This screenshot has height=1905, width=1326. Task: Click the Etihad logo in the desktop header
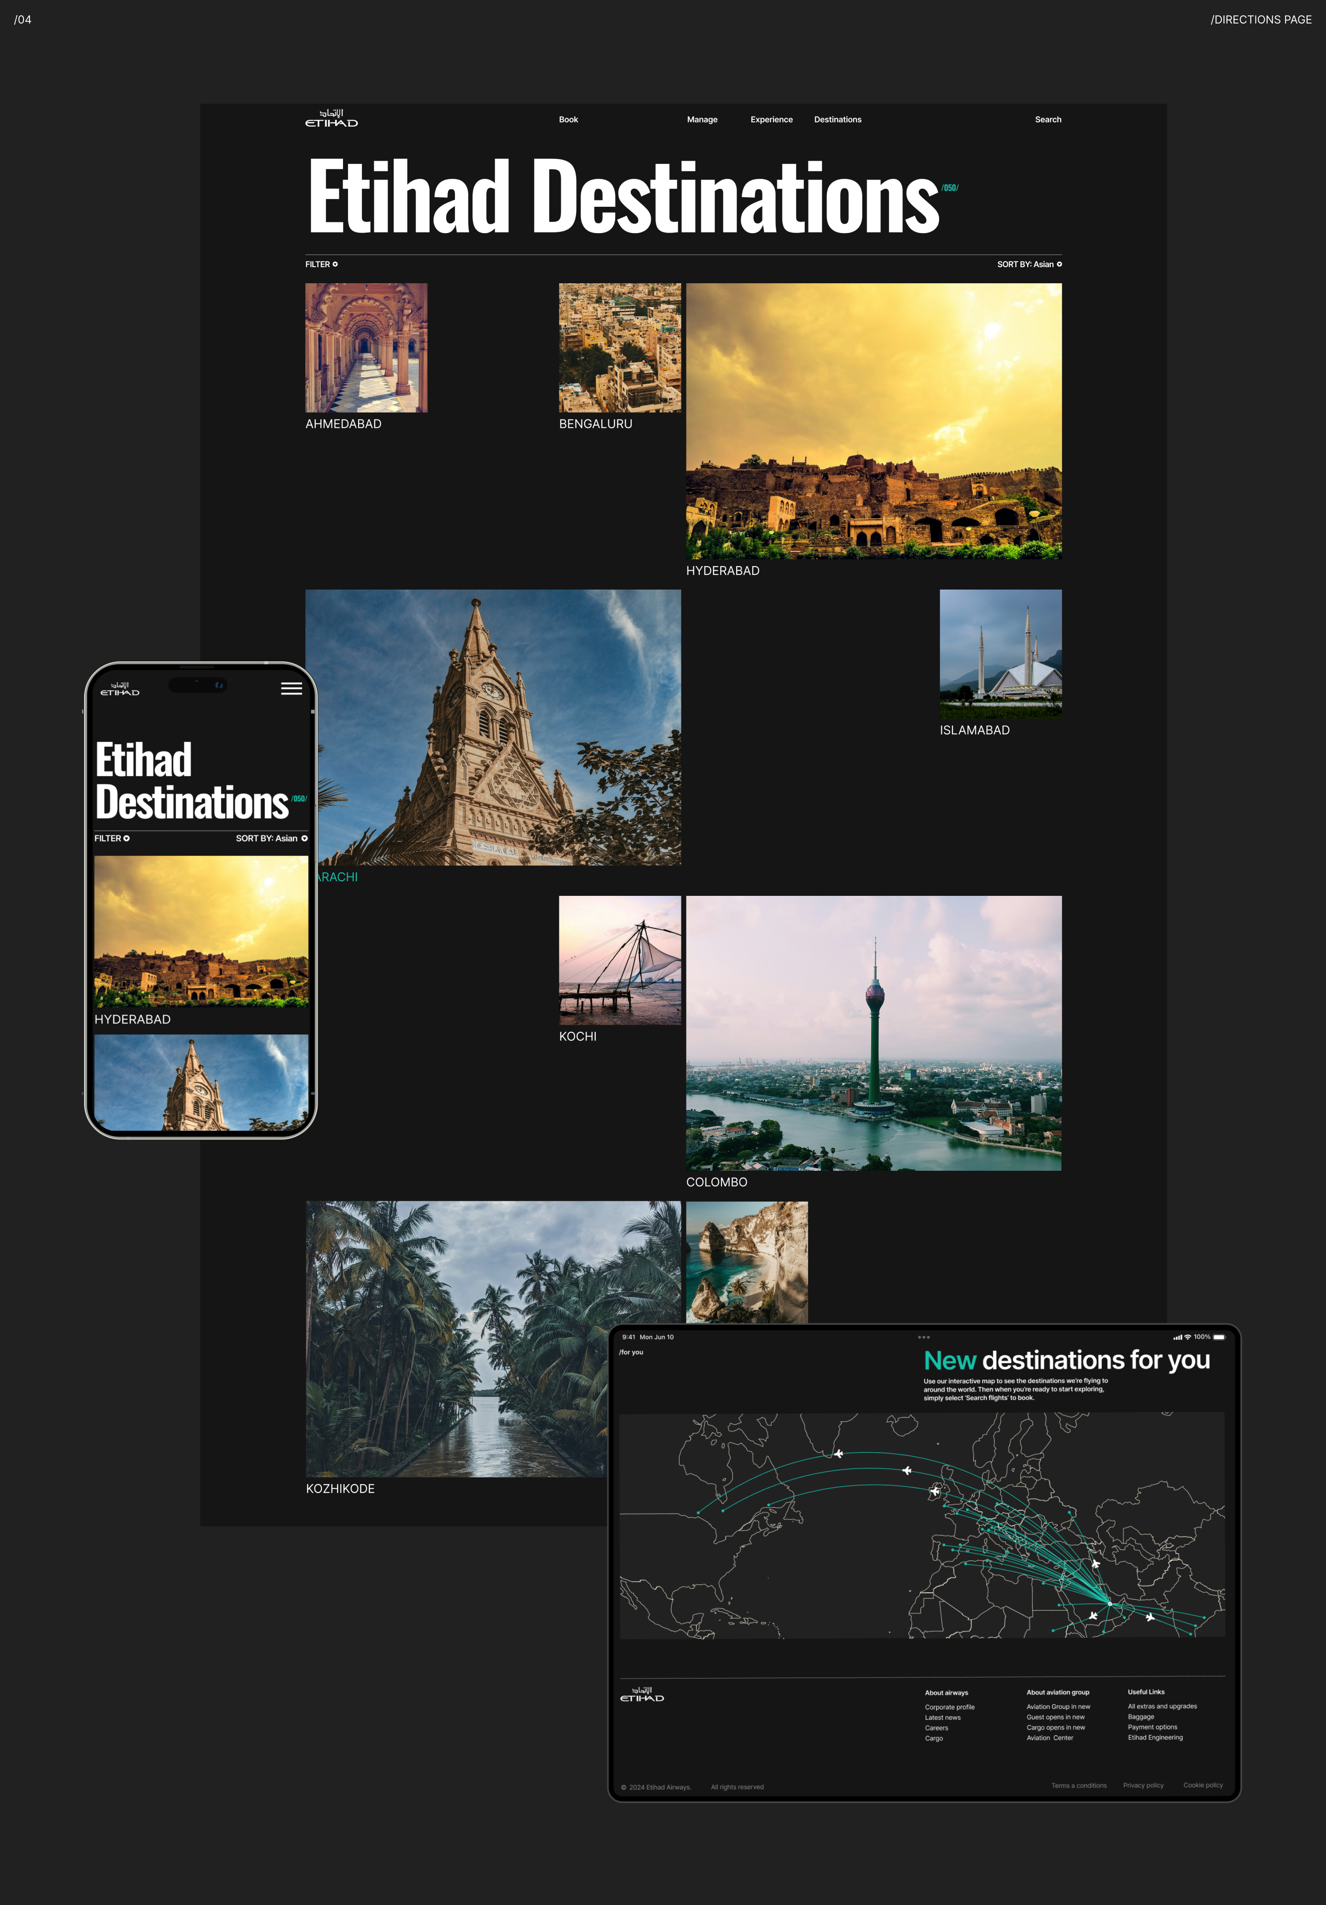(331, 119)
